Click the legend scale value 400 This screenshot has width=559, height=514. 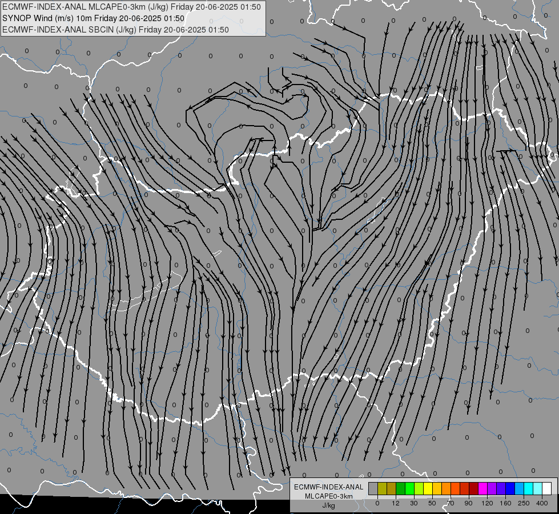coord(542,503)
